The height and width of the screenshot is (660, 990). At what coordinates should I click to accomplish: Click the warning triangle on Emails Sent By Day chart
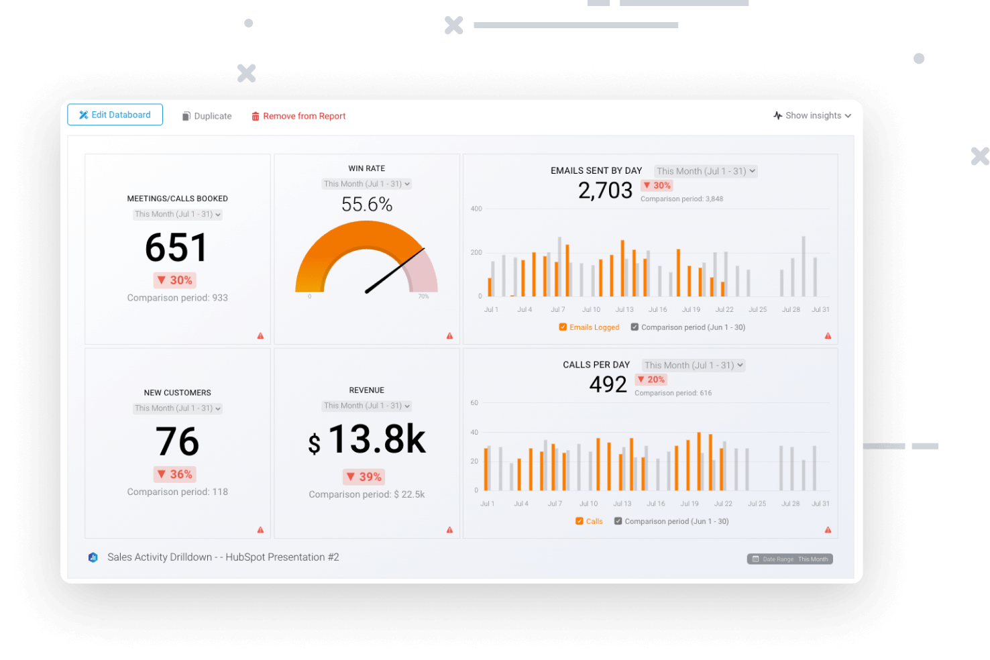[x=828, y=335]
